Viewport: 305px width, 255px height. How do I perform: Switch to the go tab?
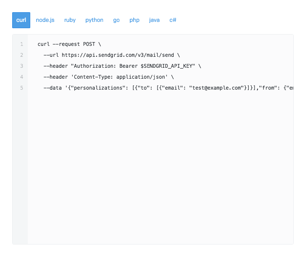[116, 20]
